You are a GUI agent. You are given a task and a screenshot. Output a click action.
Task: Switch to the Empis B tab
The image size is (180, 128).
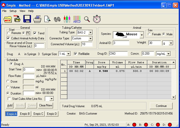[25, 114]
